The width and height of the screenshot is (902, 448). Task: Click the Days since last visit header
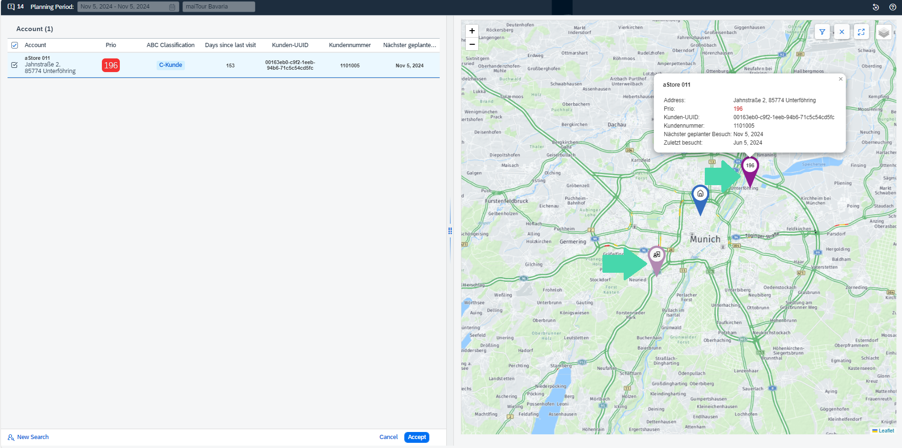230,45
